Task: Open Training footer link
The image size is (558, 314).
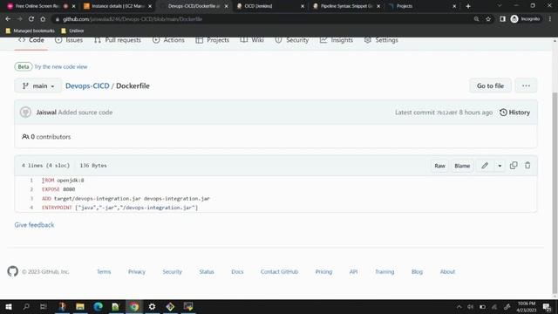Action: coord(384,271)
